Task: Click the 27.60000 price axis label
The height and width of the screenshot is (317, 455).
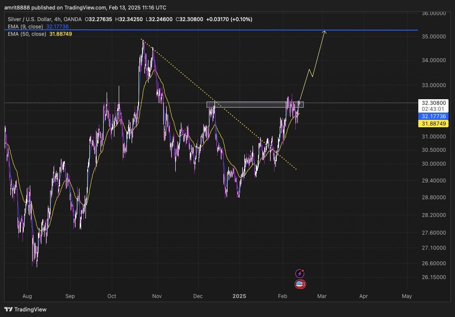Action: [433, 233]
